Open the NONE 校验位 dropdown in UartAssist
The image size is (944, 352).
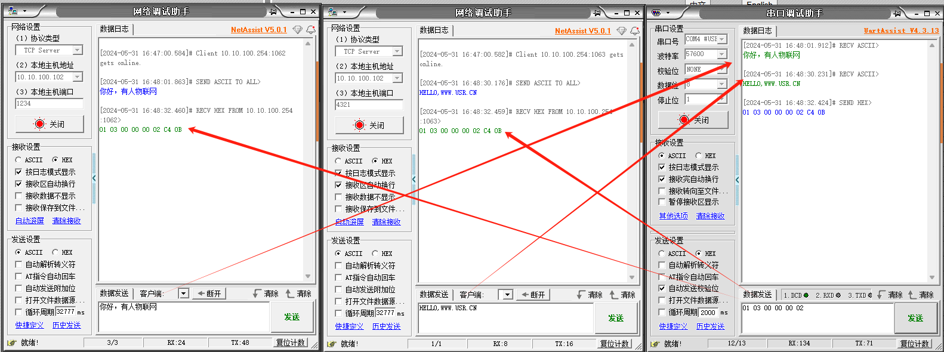[722, 69]
